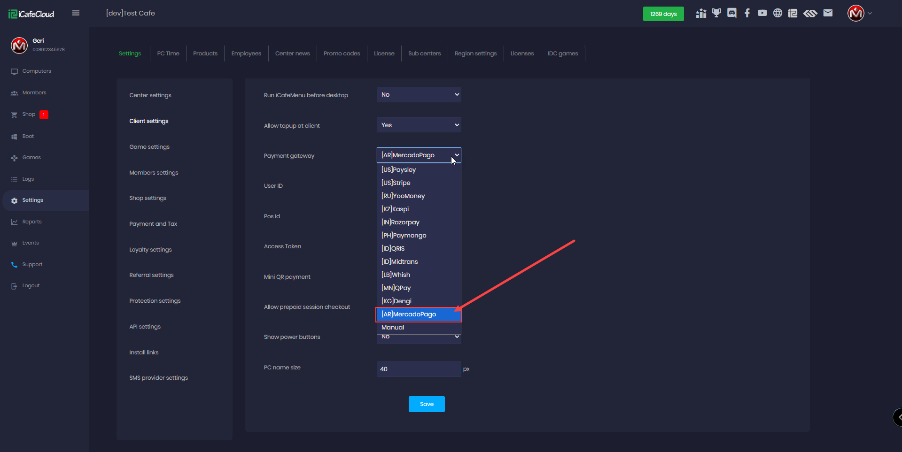This screenshot has height=452, width=902.
Task: Open the Facebook icon in header
Action: pos(747,13)
